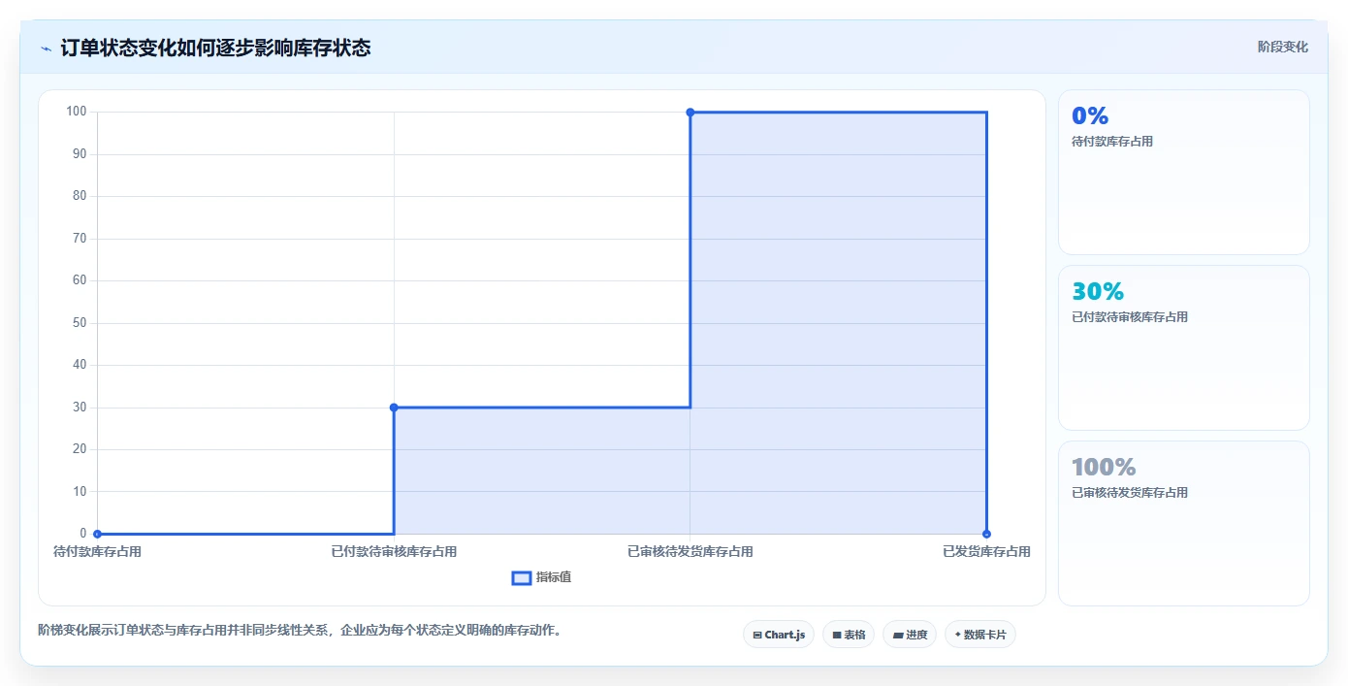Click the 已发货库存占用 x-axis label

(986, 552)
